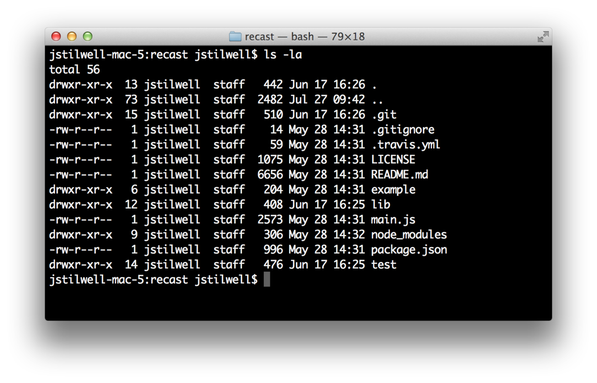Click the '.travis.yml' filename text
597x383 pixels.
pyautogui.click(x=406, y=145)
